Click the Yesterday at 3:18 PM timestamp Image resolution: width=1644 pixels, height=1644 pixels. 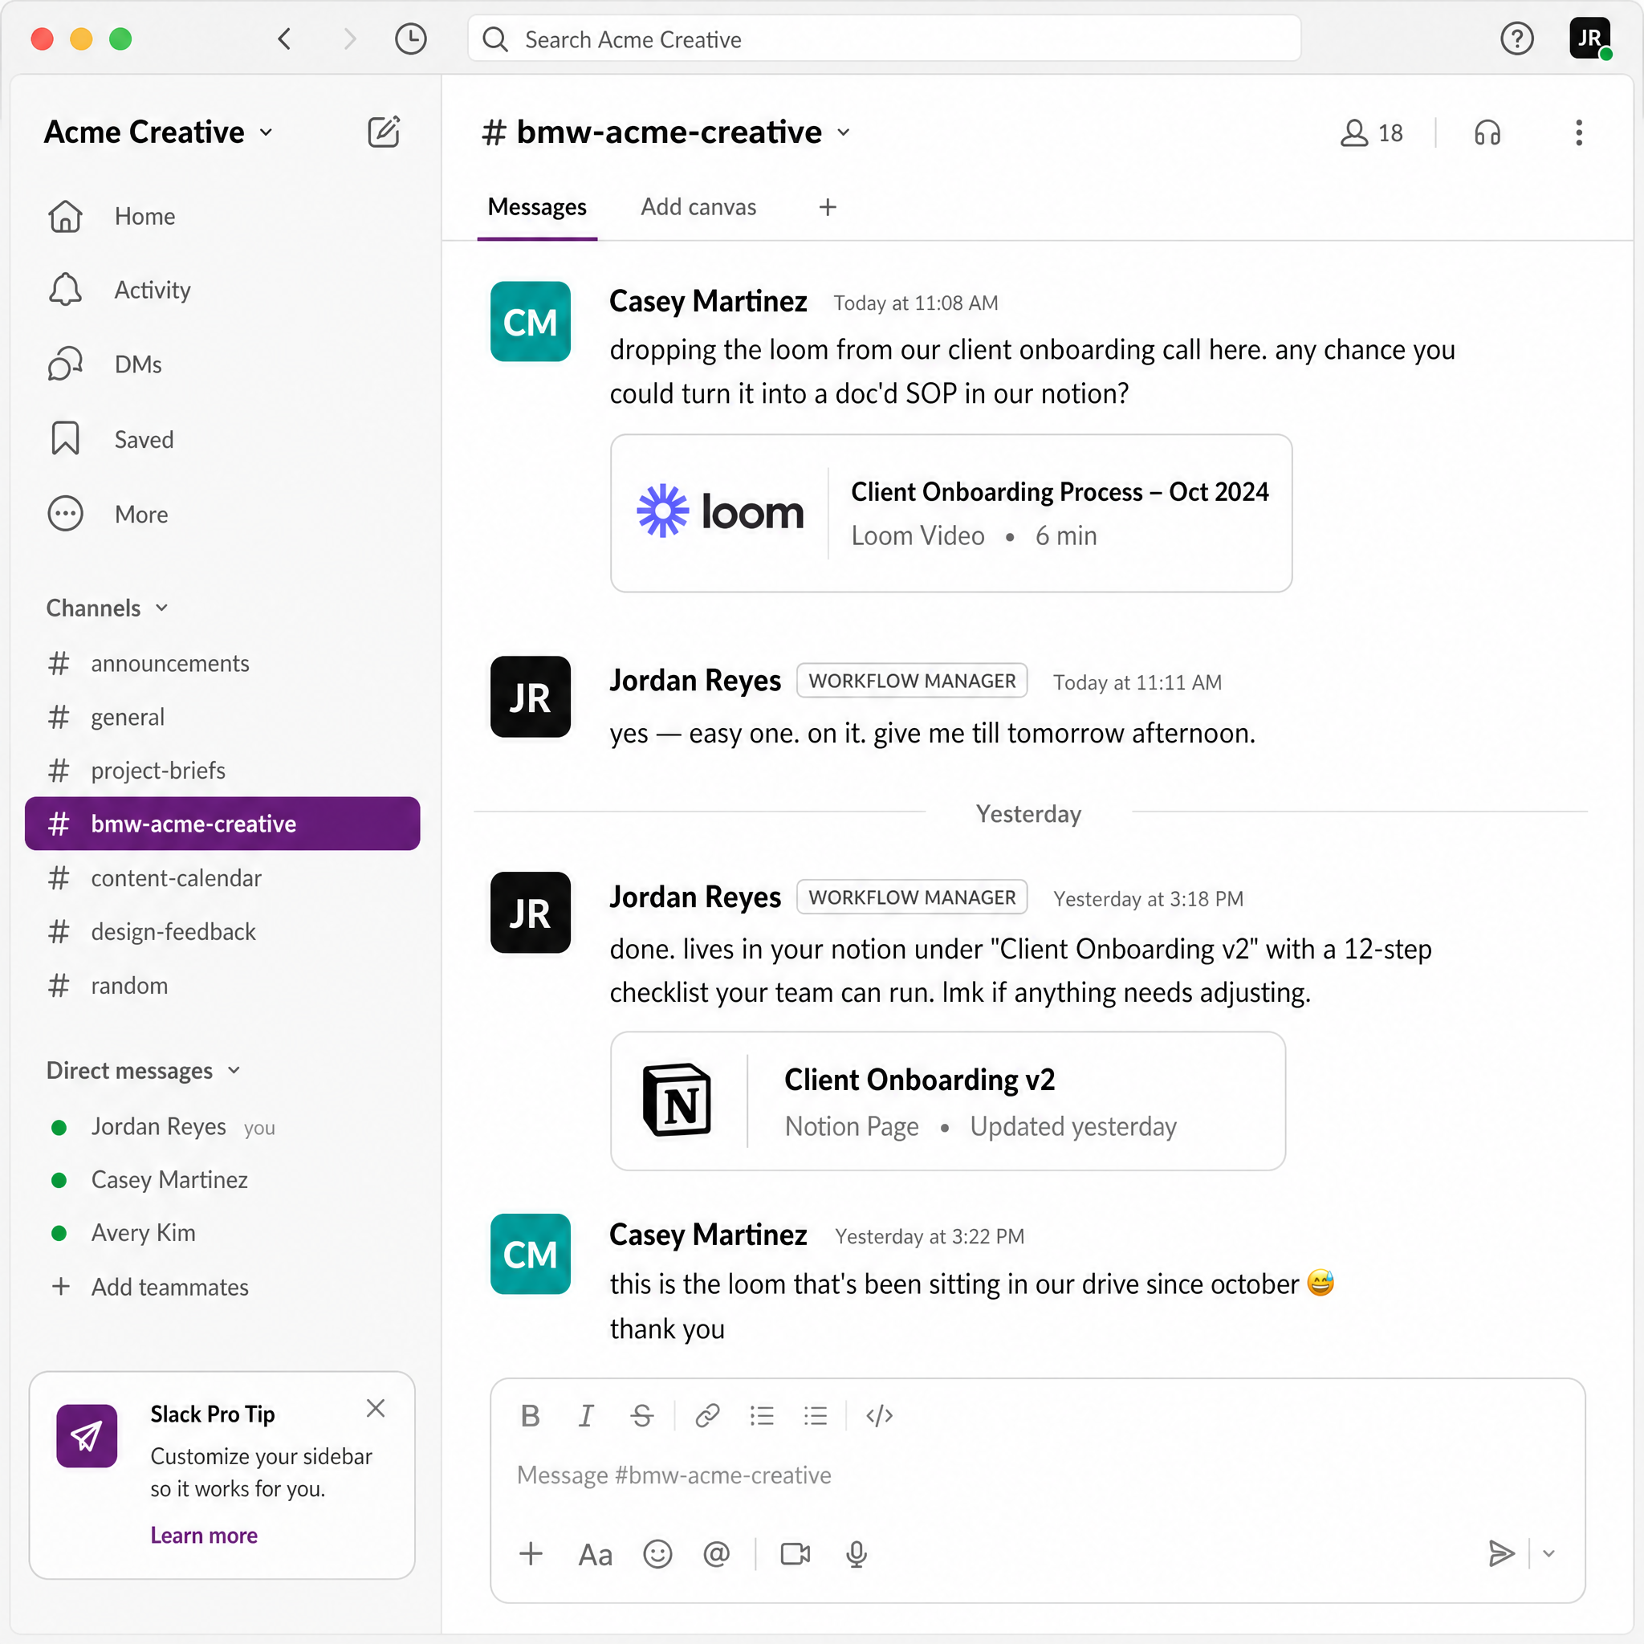[x=1148, y=898]
